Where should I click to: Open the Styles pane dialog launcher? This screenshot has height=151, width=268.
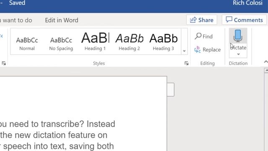[186, 63]
